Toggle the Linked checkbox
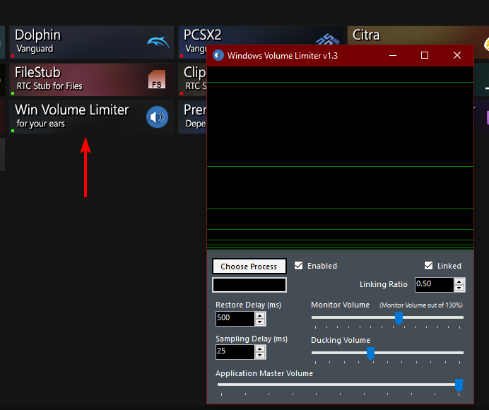 point(428,266)
